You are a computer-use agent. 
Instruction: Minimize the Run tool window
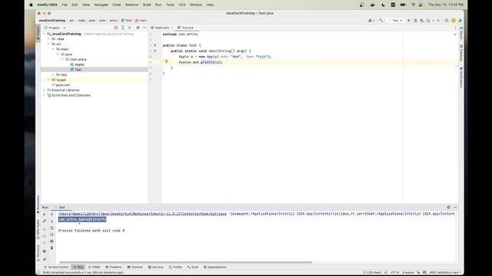pos(455,207)
